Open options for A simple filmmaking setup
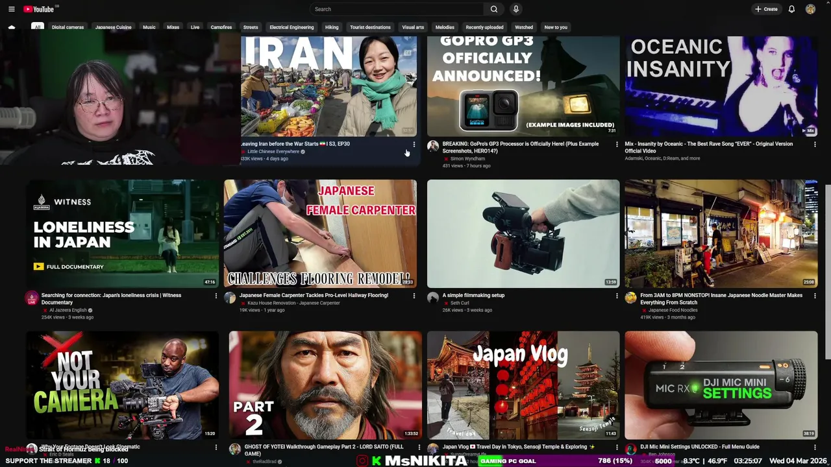Image resolution: width=831 pixels, height=467 pixels. point(617,296)
